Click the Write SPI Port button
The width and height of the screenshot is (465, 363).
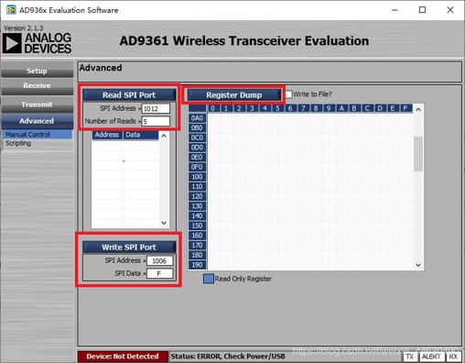[x=129, y=247]
